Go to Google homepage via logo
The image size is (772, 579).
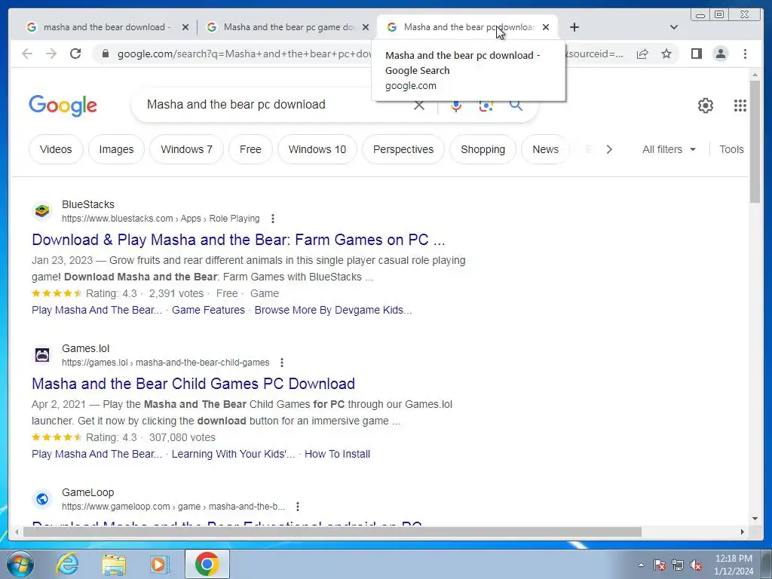[x=63, y=106]
